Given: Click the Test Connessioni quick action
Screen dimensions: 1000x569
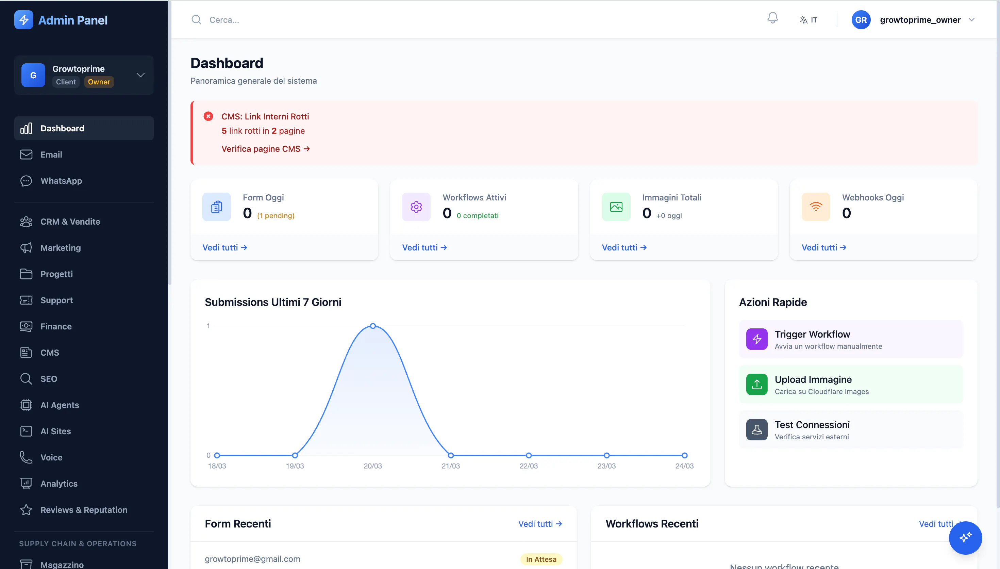Looking at the screenshot, I should 851,429.
